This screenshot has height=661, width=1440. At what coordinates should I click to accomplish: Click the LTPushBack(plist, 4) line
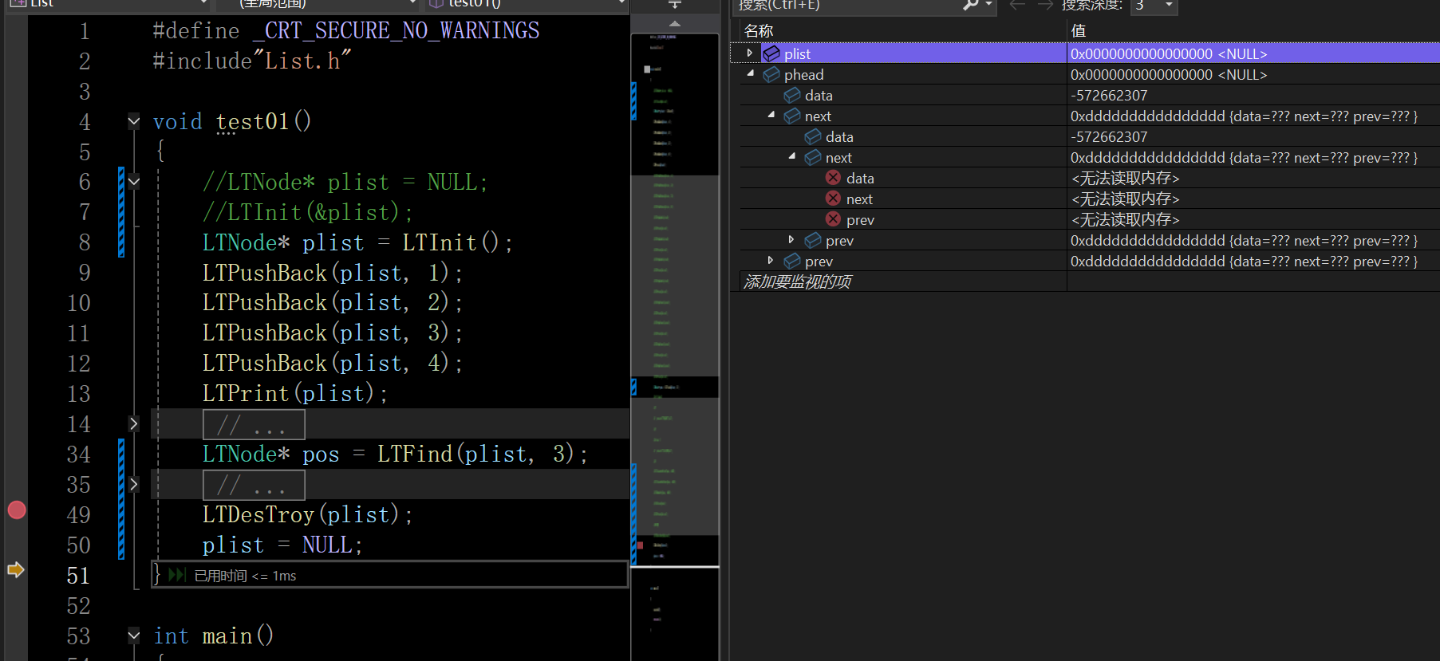(x=333, y=363)
